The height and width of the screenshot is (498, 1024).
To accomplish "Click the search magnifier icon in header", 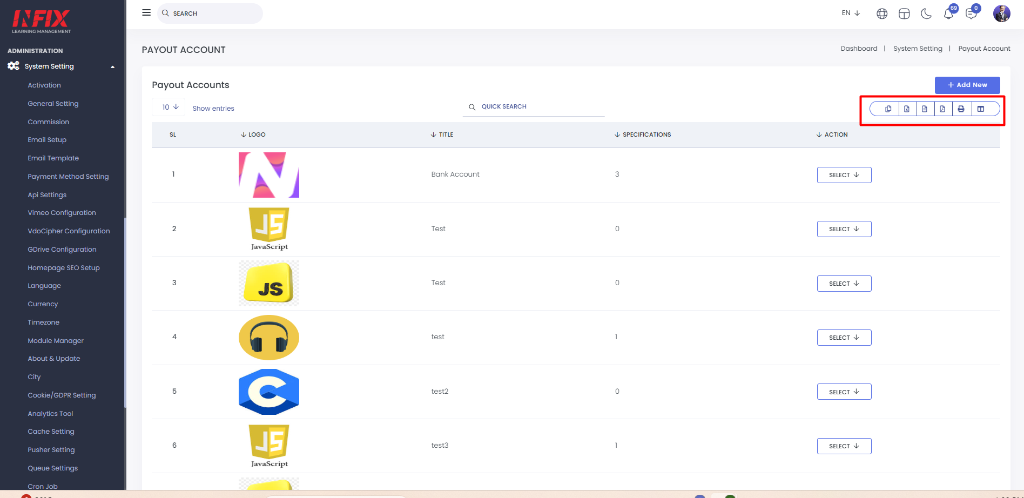I will 166,13.
